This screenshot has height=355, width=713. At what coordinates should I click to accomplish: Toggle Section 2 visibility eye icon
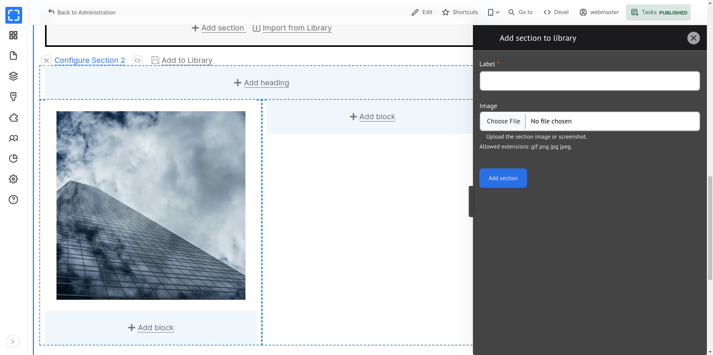[x=137, y=61]
